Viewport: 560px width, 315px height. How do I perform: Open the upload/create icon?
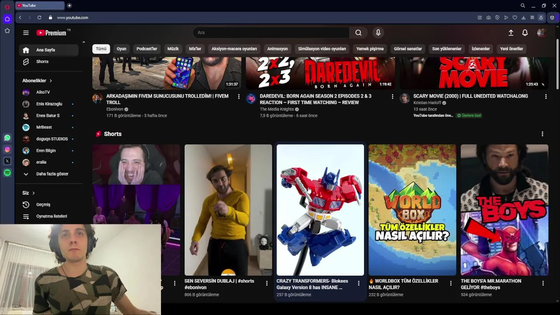[x=511, y=33]
